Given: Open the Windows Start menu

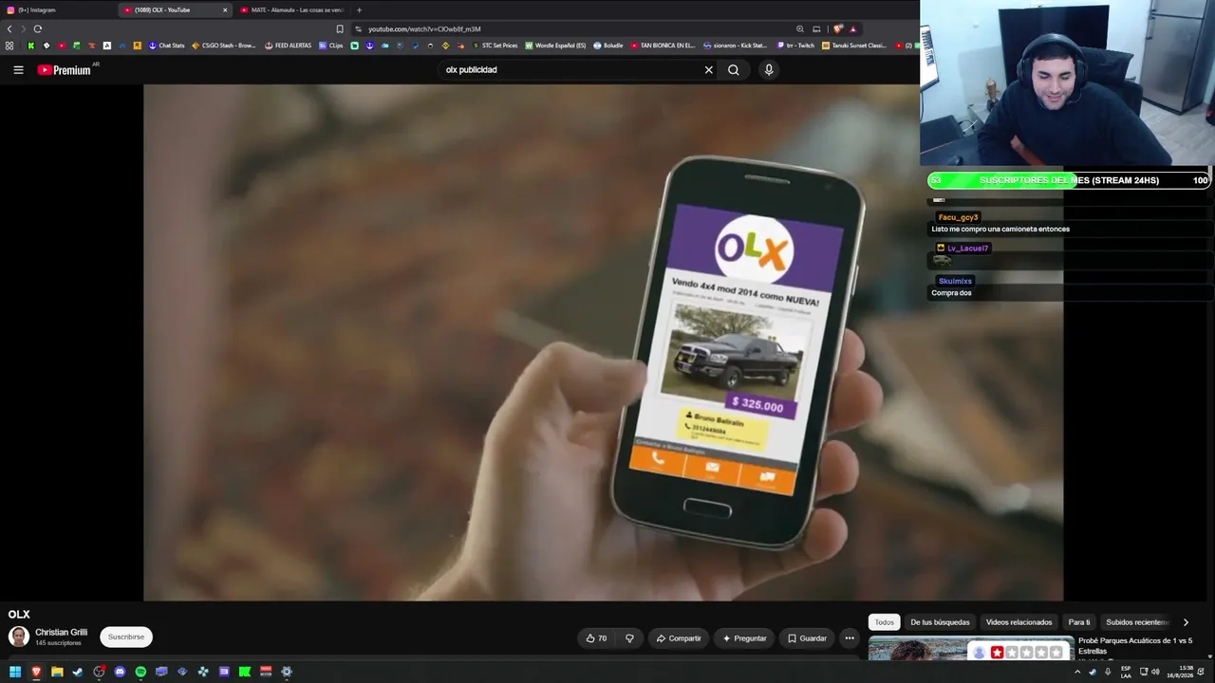Looking at the screenshot, I should pos(15,672).
